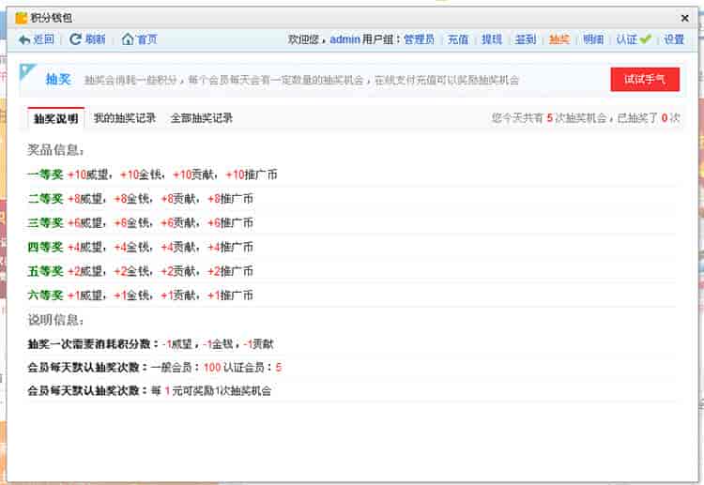Click the 认证 verification link

(x=626, y=39)
